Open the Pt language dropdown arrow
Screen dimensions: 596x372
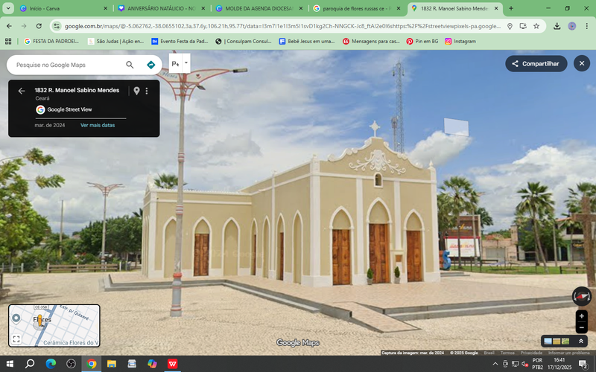tap(186, 63)
